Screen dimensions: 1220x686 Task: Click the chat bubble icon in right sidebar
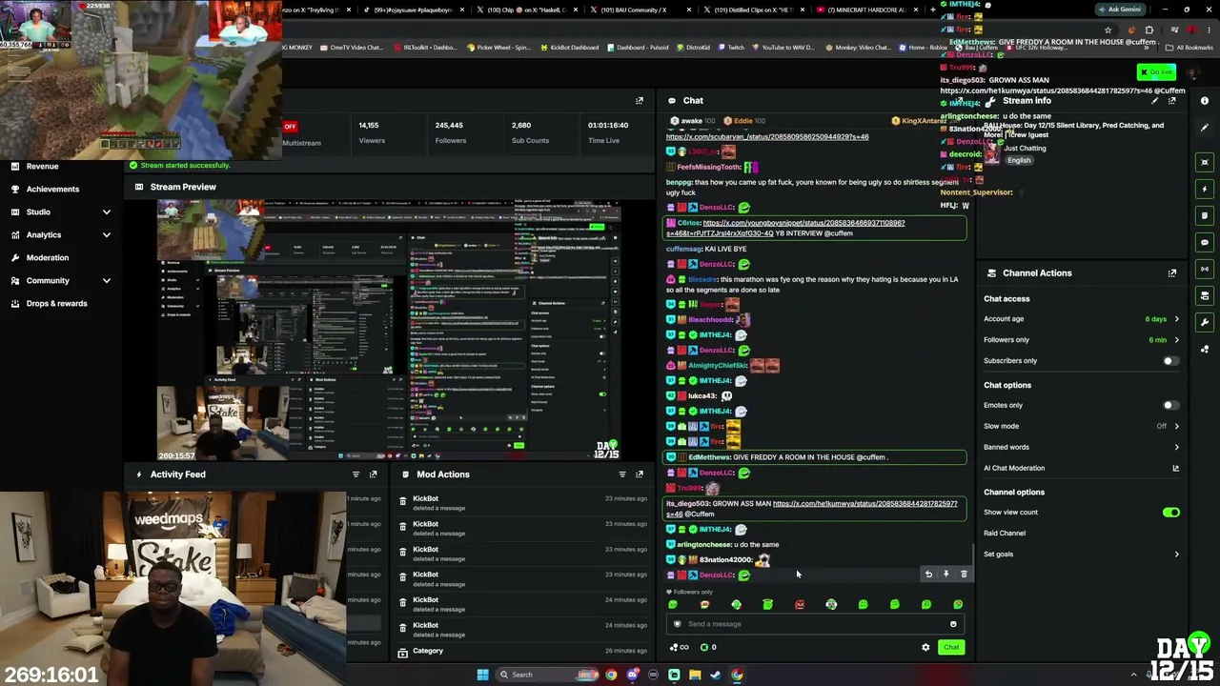click(1205, 242)
